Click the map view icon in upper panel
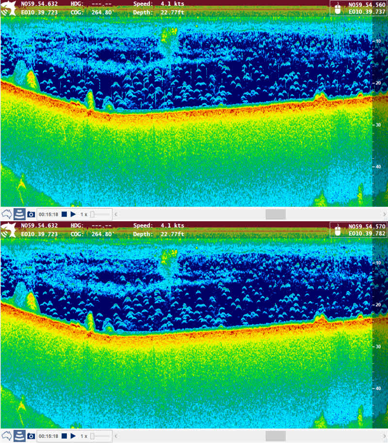The image size is (388, 443). (x=6, y=214)
